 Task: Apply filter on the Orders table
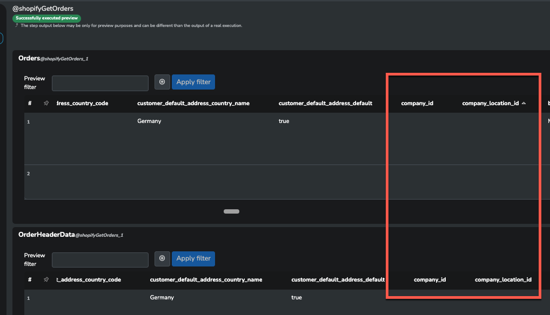click(x=193, y=82)
